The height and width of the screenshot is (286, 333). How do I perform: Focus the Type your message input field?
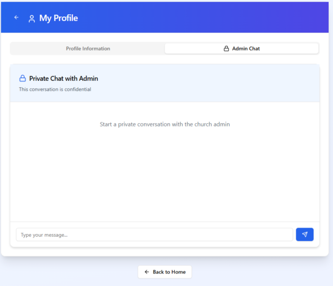(x=154, y=235)
